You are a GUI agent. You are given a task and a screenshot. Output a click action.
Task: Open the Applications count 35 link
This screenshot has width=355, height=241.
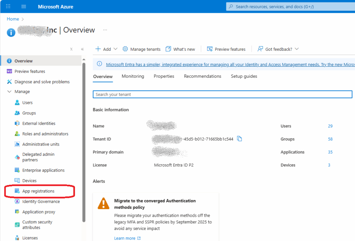click(x=330, y=152)
